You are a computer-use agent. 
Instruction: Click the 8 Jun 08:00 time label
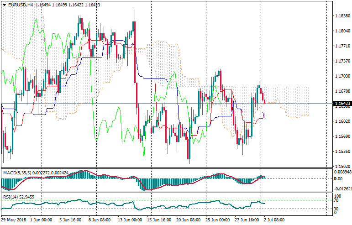click(x=99, y=220)
